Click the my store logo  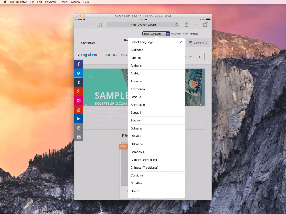click(89, 55)
